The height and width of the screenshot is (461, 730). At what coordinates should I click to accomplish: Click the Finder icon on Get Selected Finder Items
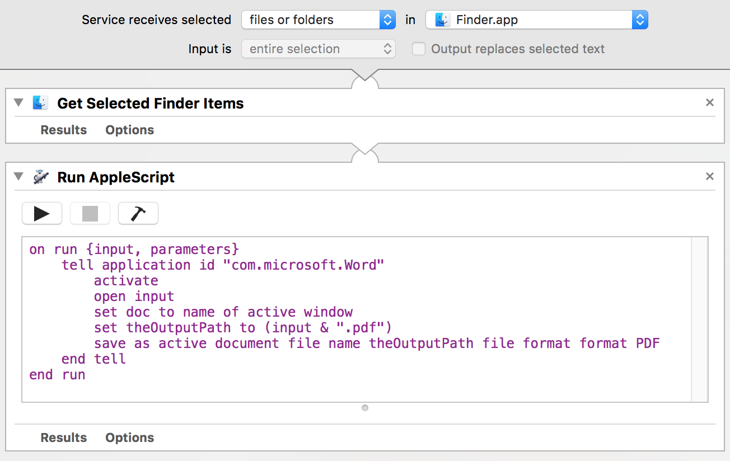pos(40,103)
